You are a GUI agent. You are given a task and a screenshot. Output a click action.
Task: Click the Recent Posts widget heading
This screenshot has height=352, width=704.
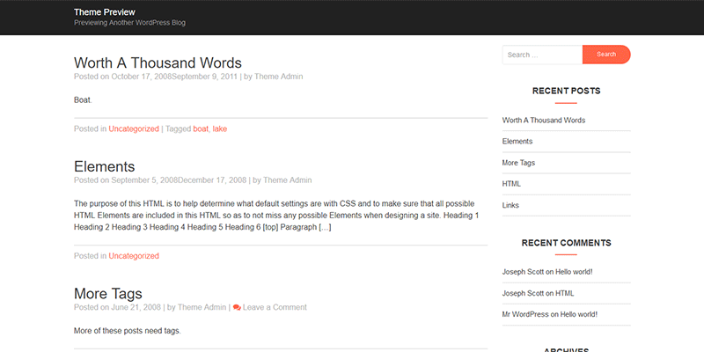[566, 91]
